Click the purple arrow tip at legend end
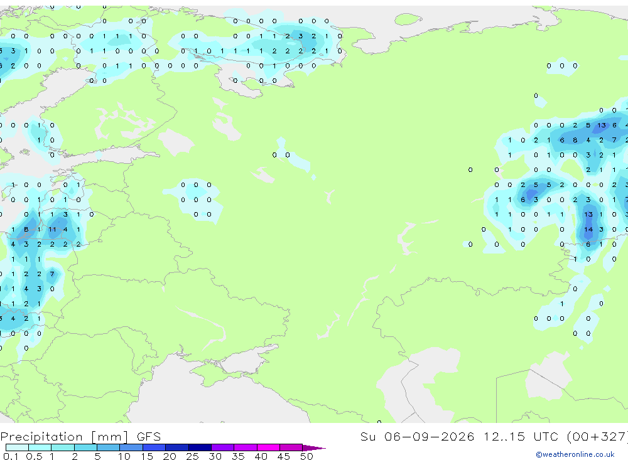This screenshot has height=460, width=628. [313, 447]
